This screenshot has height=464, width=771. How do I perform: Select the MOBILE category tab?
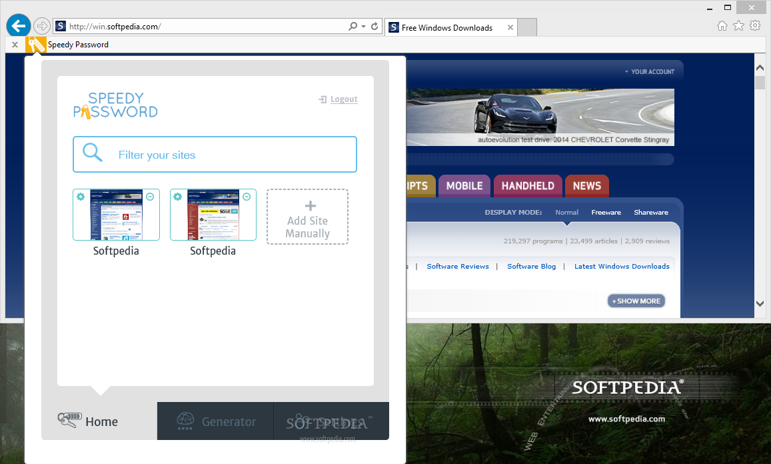tap(464, 186)
